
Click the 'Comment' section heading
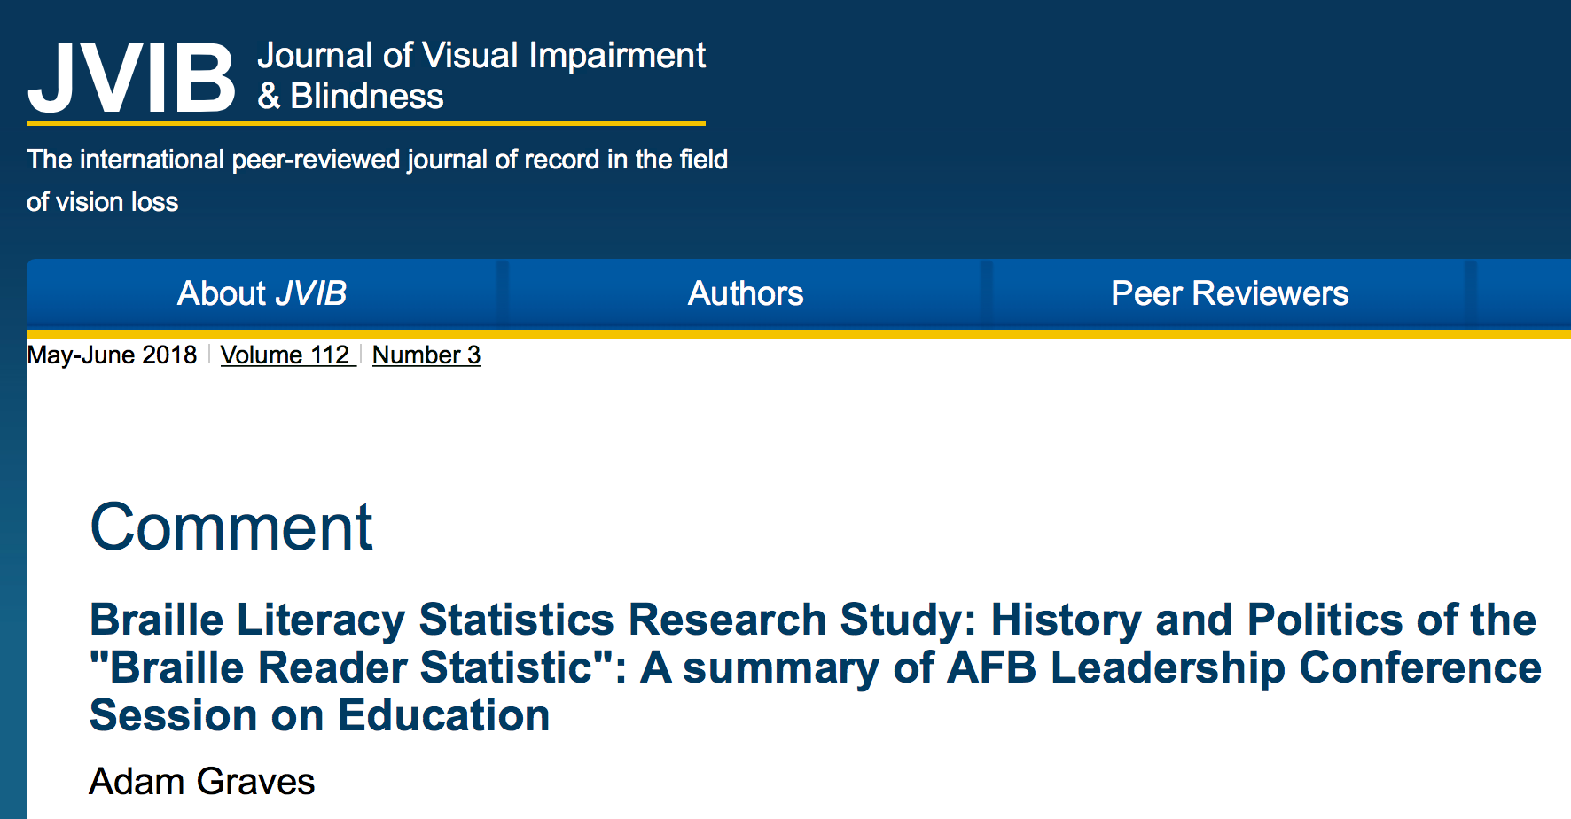click(231, 527)
